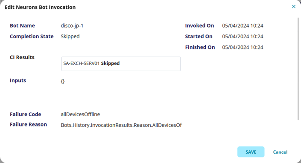Screen dimensions: 301x163
Task: Click the Inputs label
Action: pos(18,80)
